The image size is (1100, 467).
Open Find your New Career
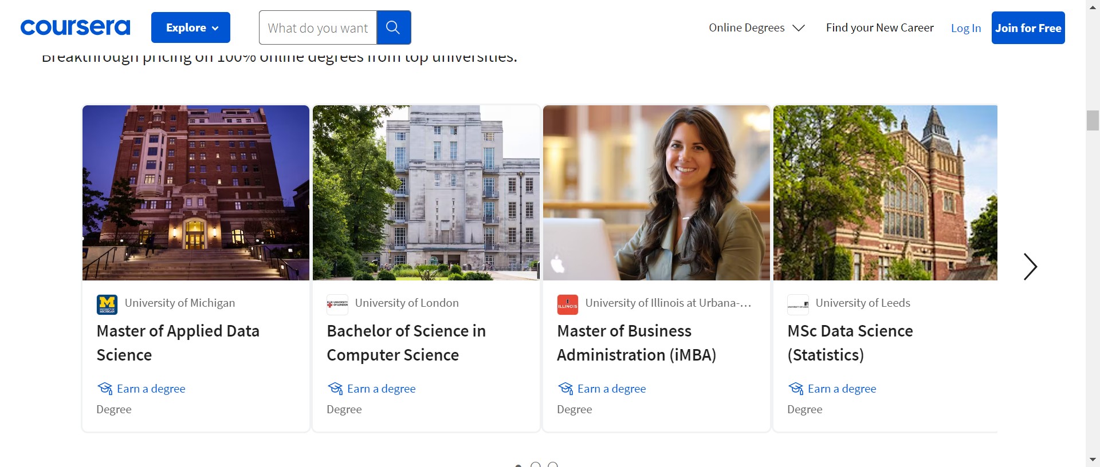tap(879, 27)
